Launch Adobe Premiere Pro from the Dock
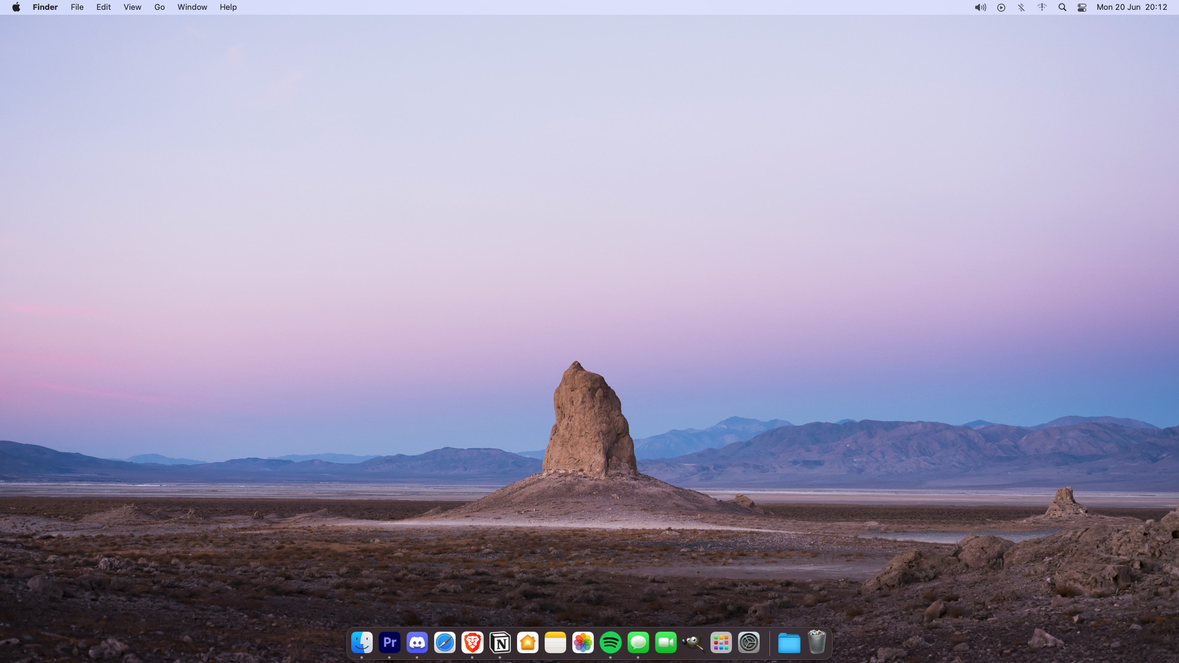1179x663 pixels. click(x=389, y=643)
